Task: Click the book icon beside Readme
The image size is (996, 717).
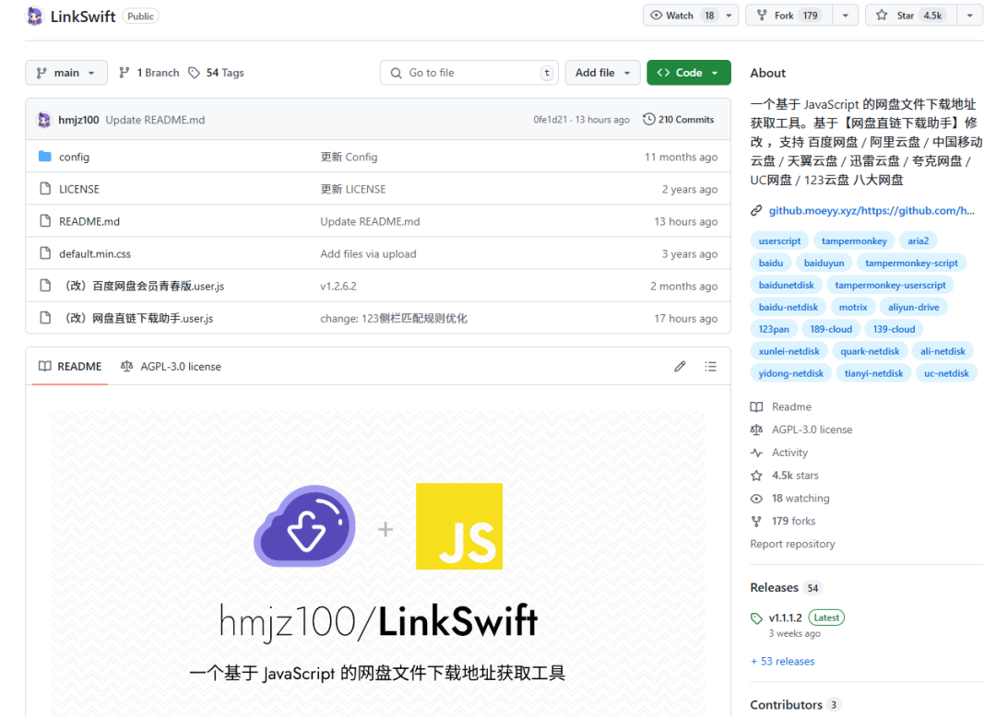Action: click(756, 406)
